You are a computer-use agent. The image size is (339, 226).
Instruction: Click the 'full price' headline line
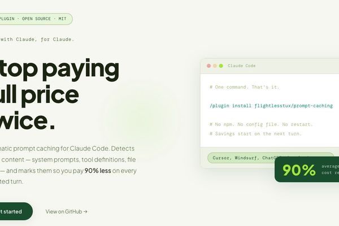click(40, 95)
